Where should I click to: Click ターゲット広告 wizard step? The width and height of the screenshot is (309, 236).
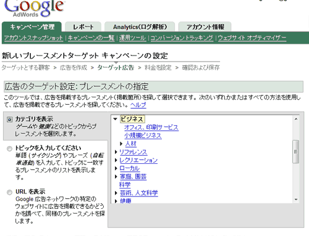point(116,68)
